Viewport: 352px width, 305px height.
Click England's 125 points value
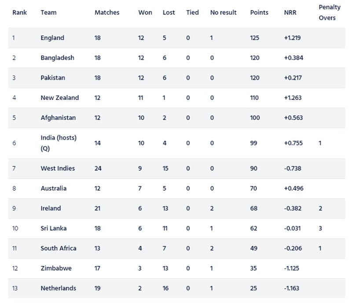255,38
